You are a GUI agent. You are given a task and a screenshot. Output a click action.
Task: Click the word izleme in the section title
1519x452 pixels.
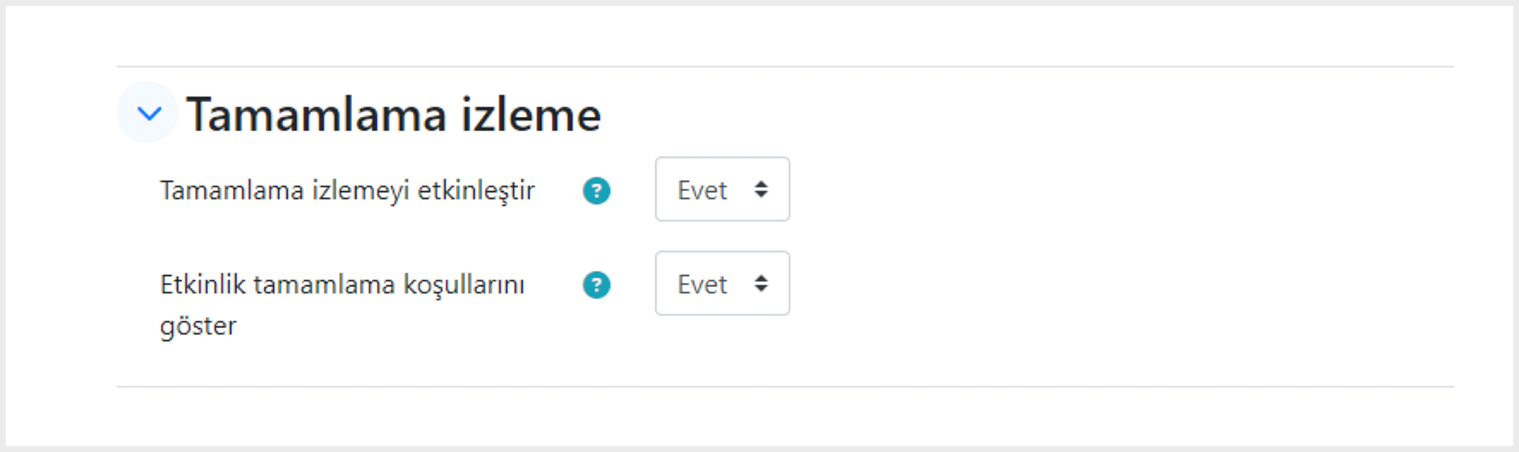(x=531, y=115)
